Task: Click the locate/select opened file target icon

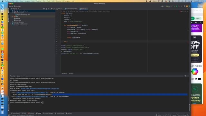Action: [44, 9]
